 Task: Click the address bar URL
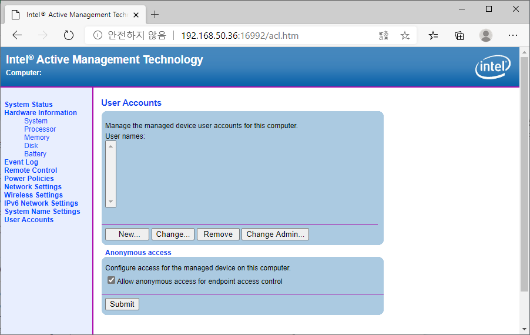240,35
